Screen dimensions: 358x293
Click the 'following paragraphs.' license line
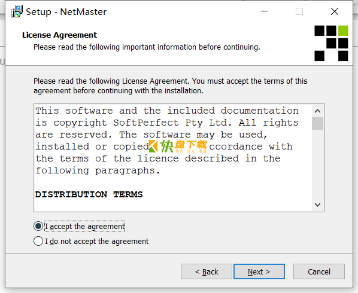98,170
